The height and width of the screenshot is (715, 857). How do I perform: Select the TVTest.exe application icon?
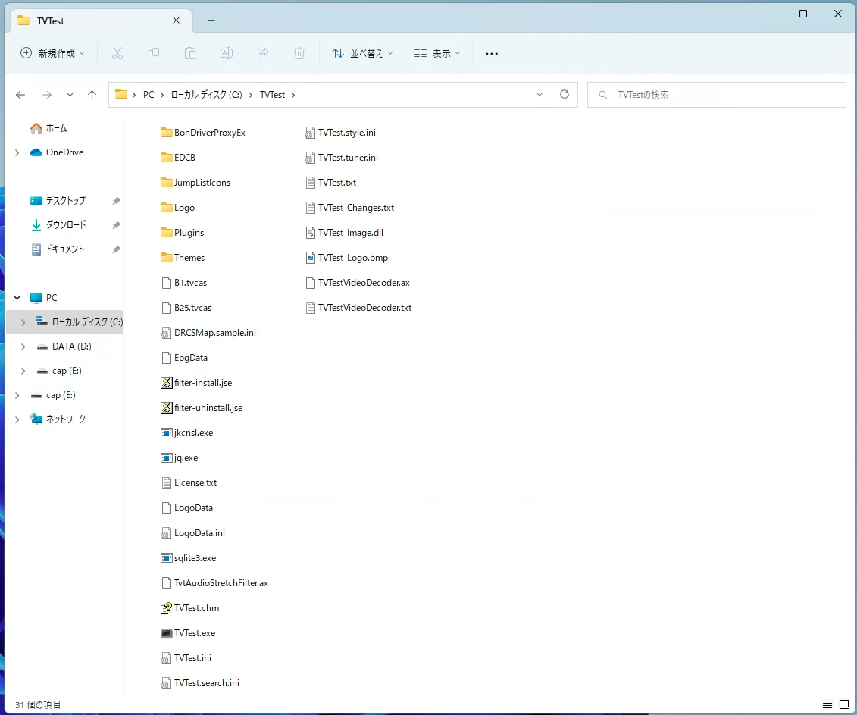[167, 633]
